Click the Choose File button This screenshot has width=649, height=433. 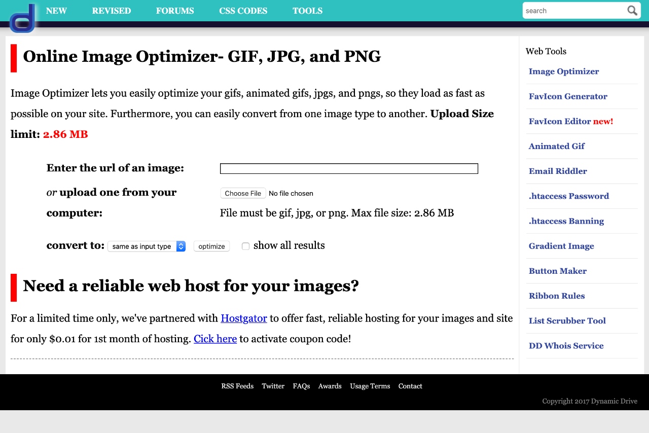coord(243,193)
